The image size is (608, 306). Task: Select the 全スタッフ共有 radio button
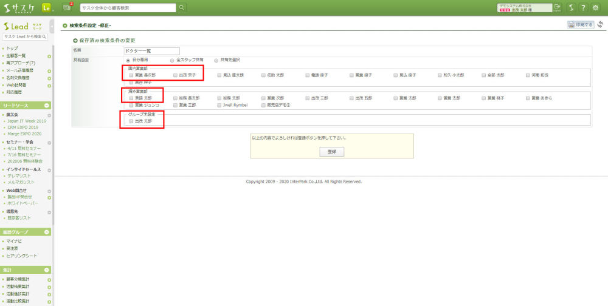172,60
